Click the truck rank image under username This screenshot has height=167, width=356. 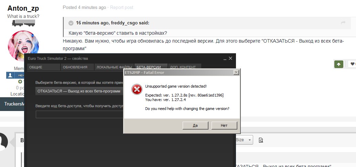tap(23, 23)
